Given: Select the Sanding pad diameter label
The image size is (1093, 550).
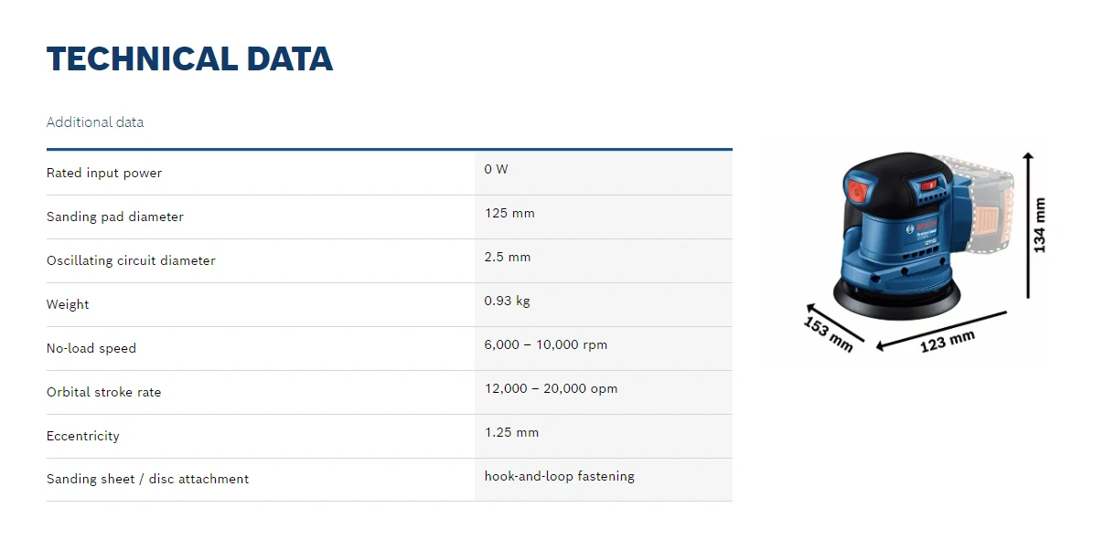Looking at the screenshot, I should 115,217.
